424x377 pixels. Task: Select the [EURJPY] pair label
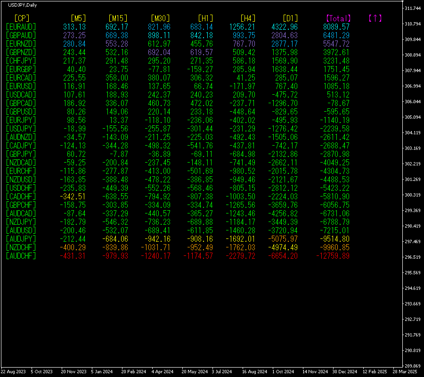pos(21,120)
